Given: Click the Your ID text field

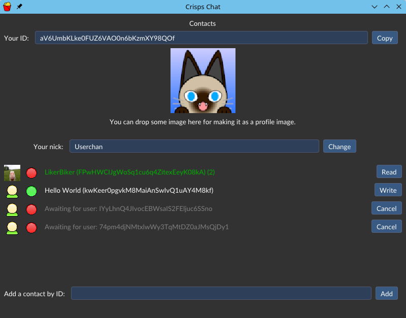Looking at the screenshot, I should (x=201, y=38).
